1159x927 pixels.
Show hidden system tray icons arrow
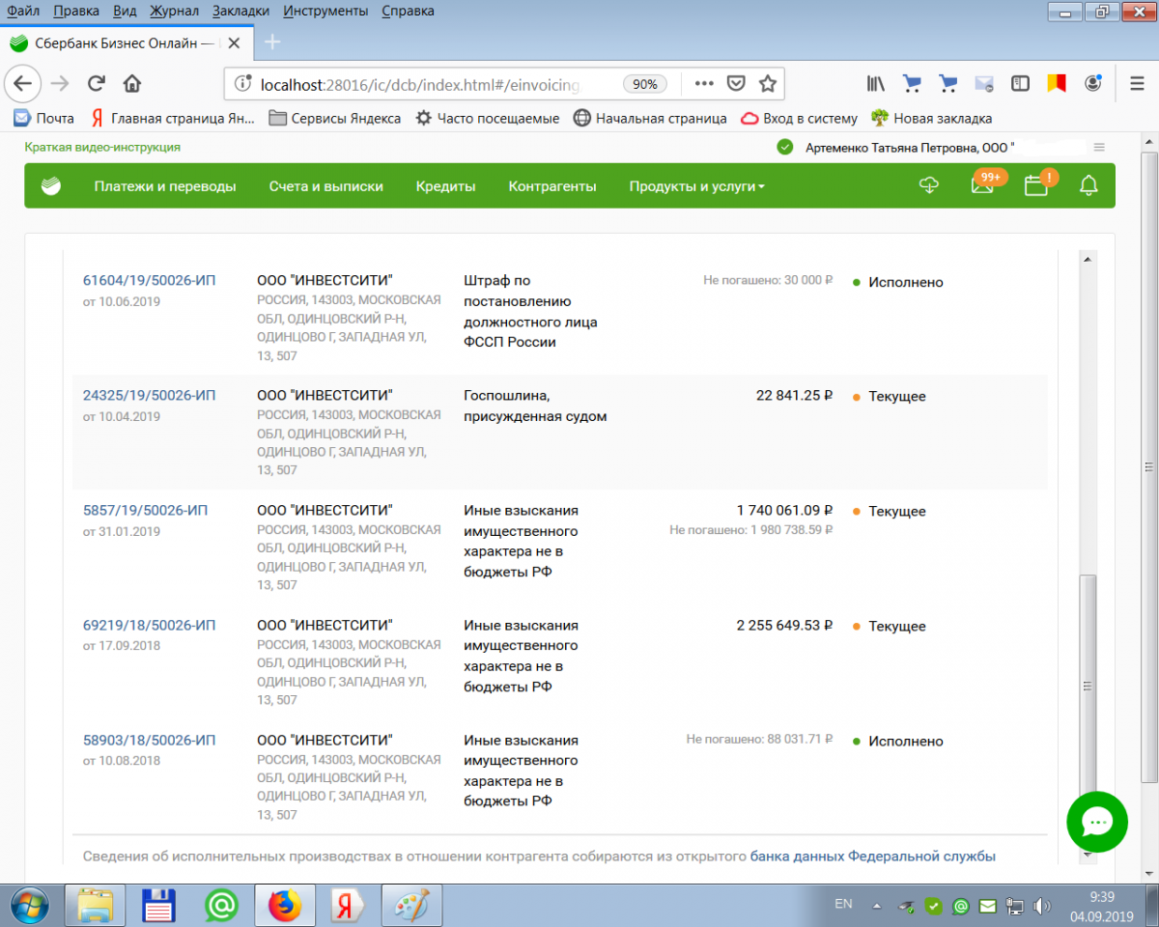[877, 906]
